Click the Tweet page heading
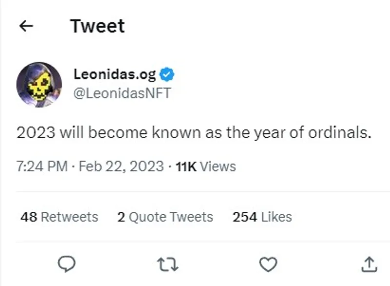Viewport: 390px width, 286px height. click(x=97, y=26)
